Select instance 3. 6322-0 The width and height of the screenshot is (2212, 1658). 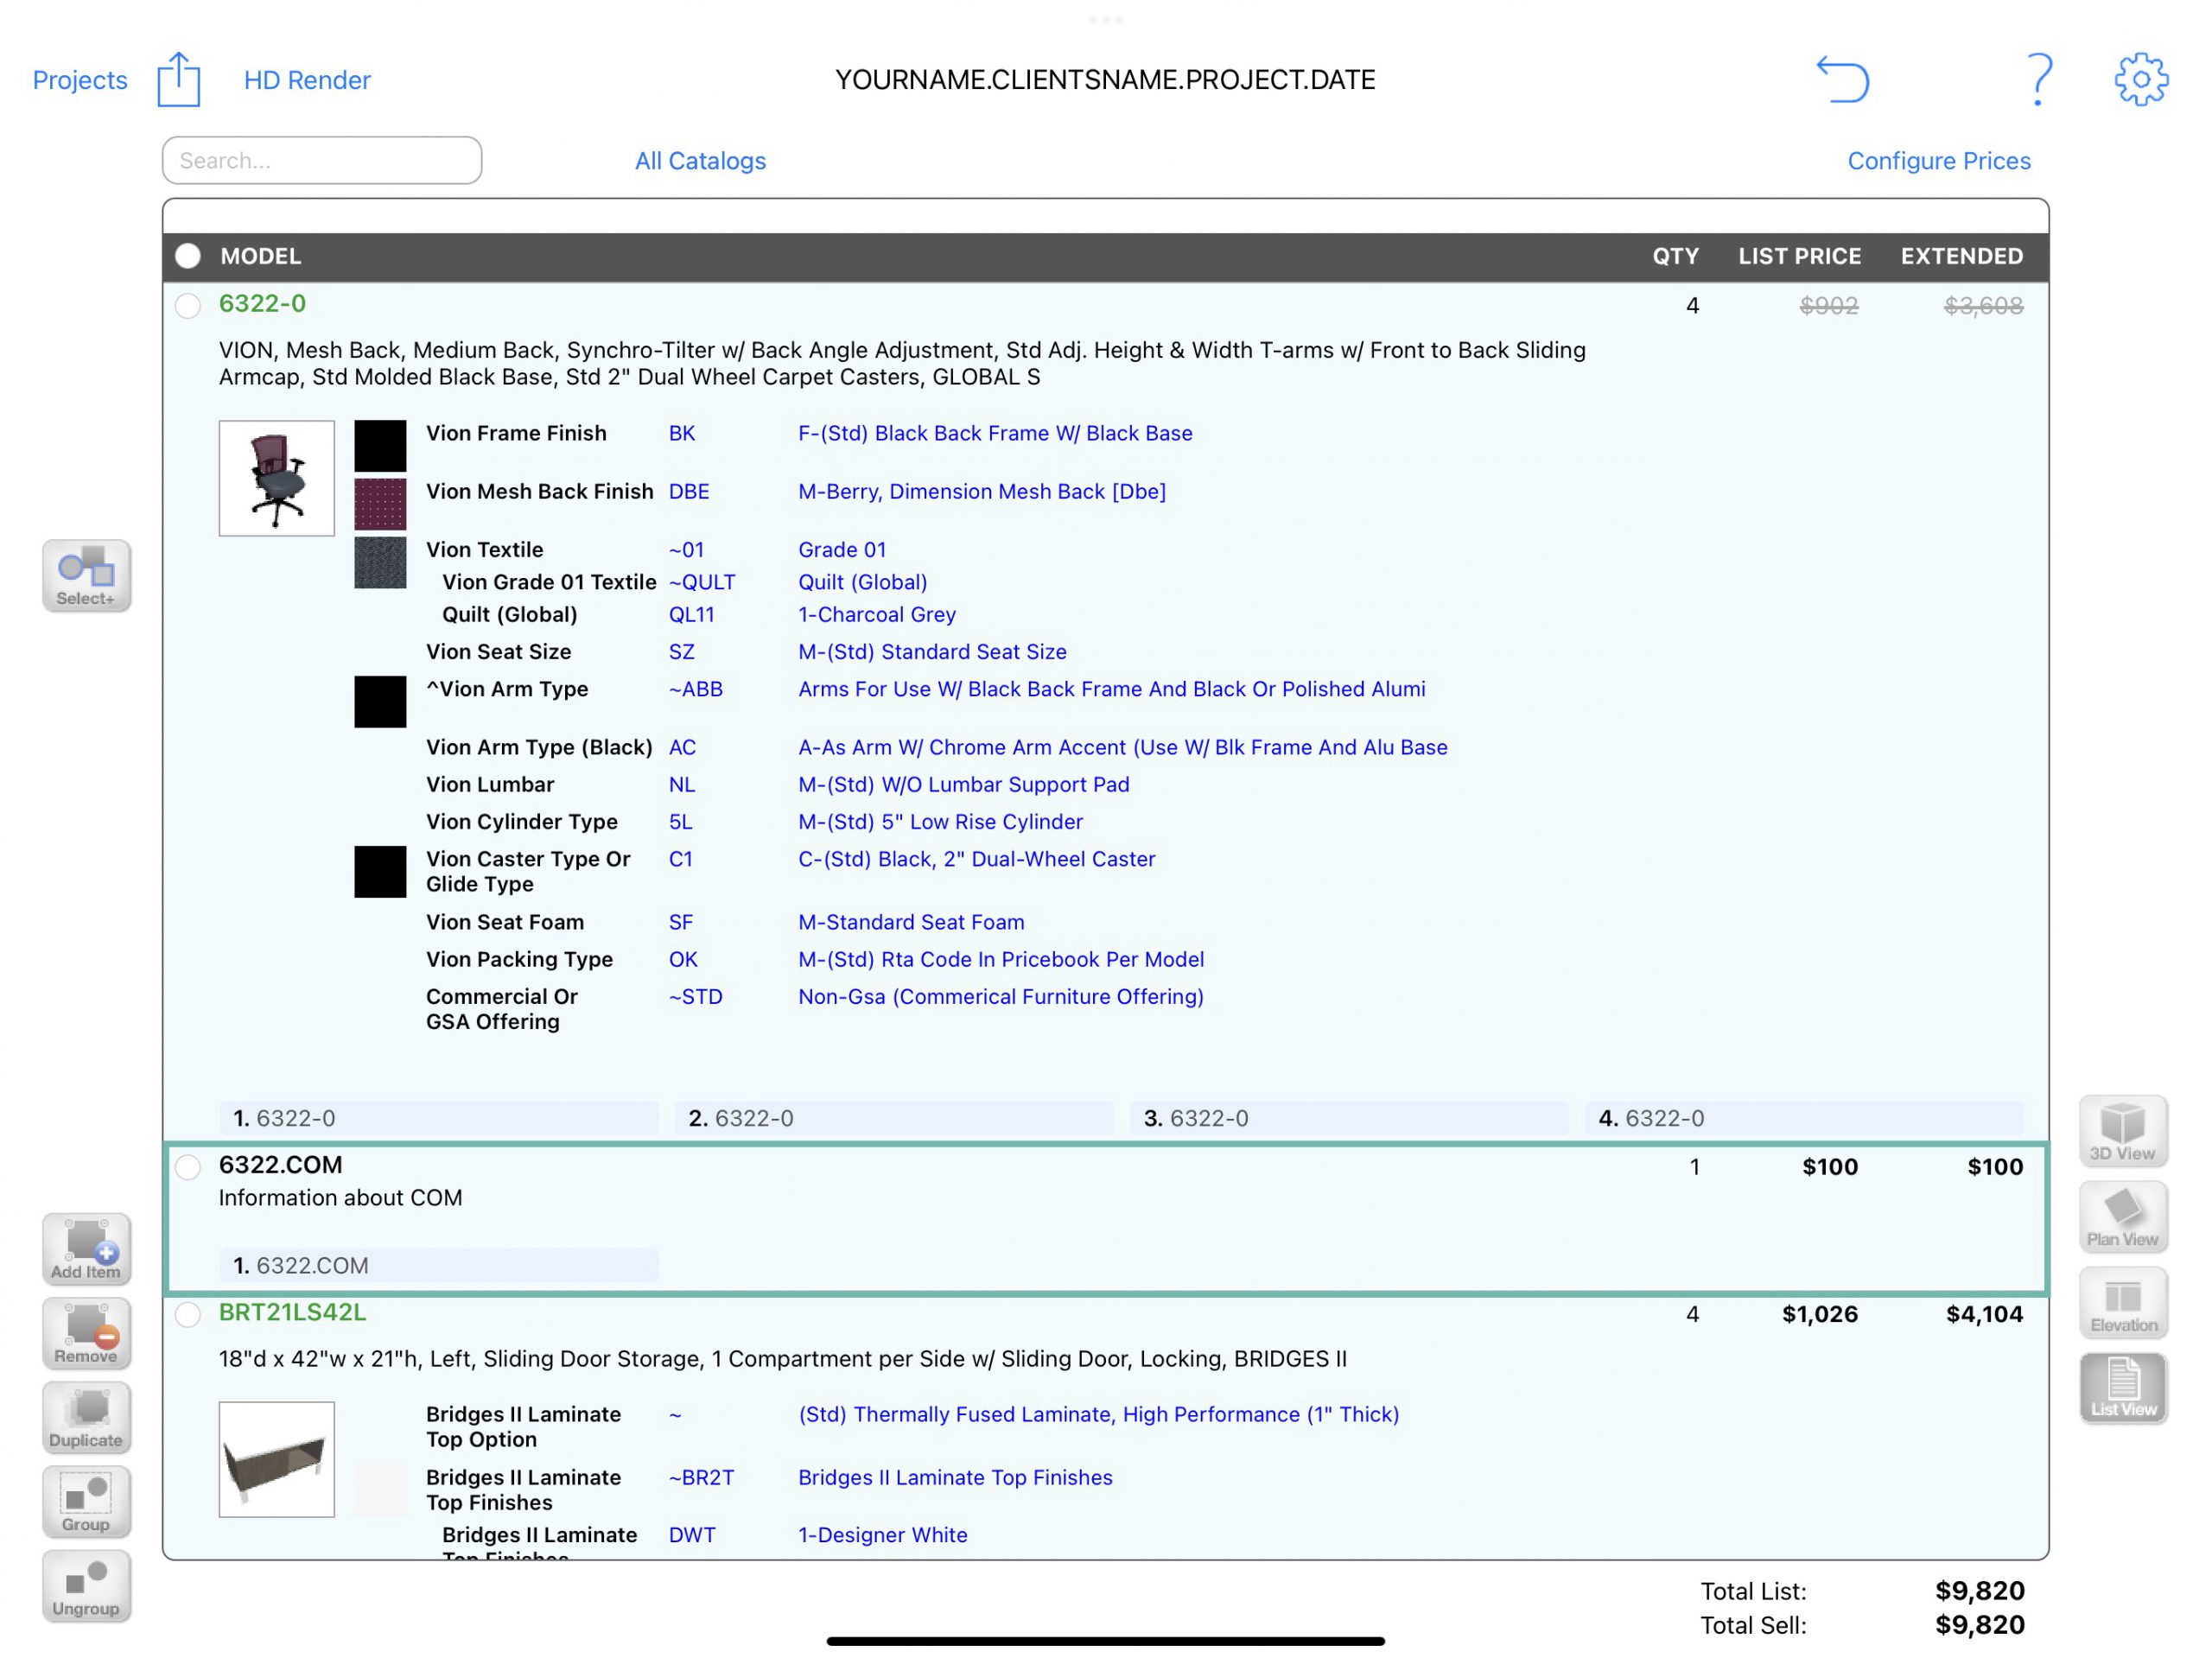(x=1349, y=1118)
